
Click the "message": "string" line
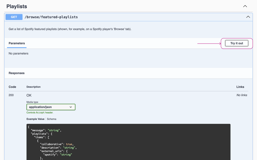46,130
